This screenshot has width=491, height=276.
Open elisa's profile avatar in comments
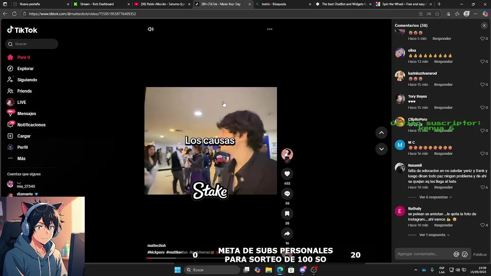point(400,53)
